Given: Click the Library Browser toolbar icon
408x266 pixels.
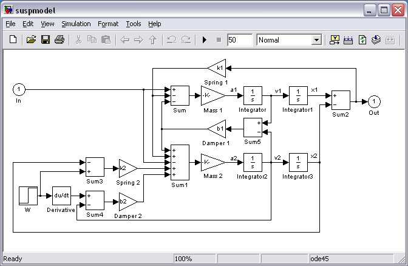Looking at the screenshot, I should coord(335,39).
